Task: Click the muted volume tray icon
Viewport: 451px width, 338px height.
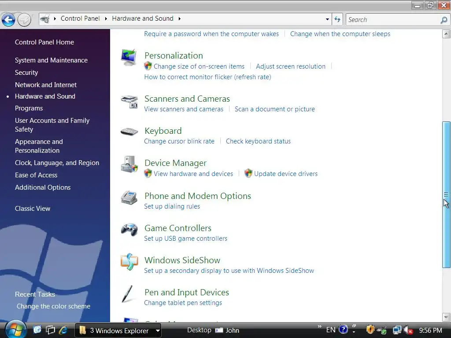Action: (x=409, y=330)
